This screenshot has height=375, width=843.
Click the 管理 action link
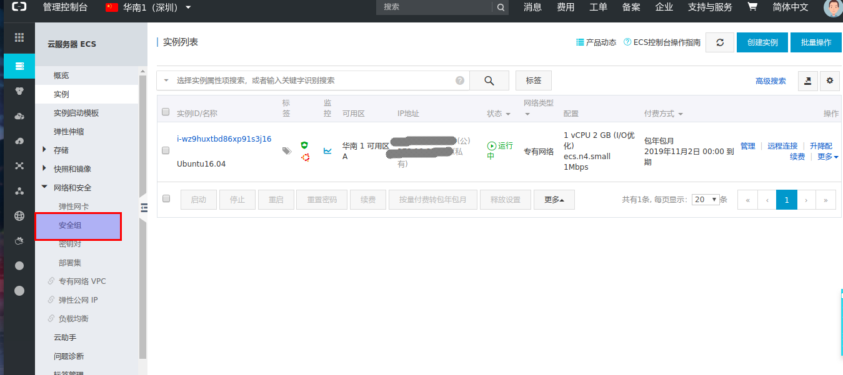pyautogui.click(x=748, y=146)
